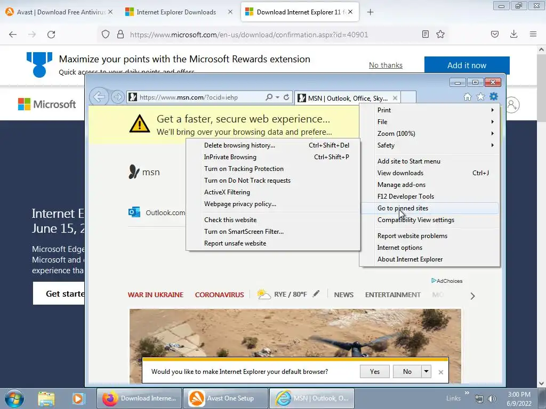Click the AdChoices icon

[434, 280]
